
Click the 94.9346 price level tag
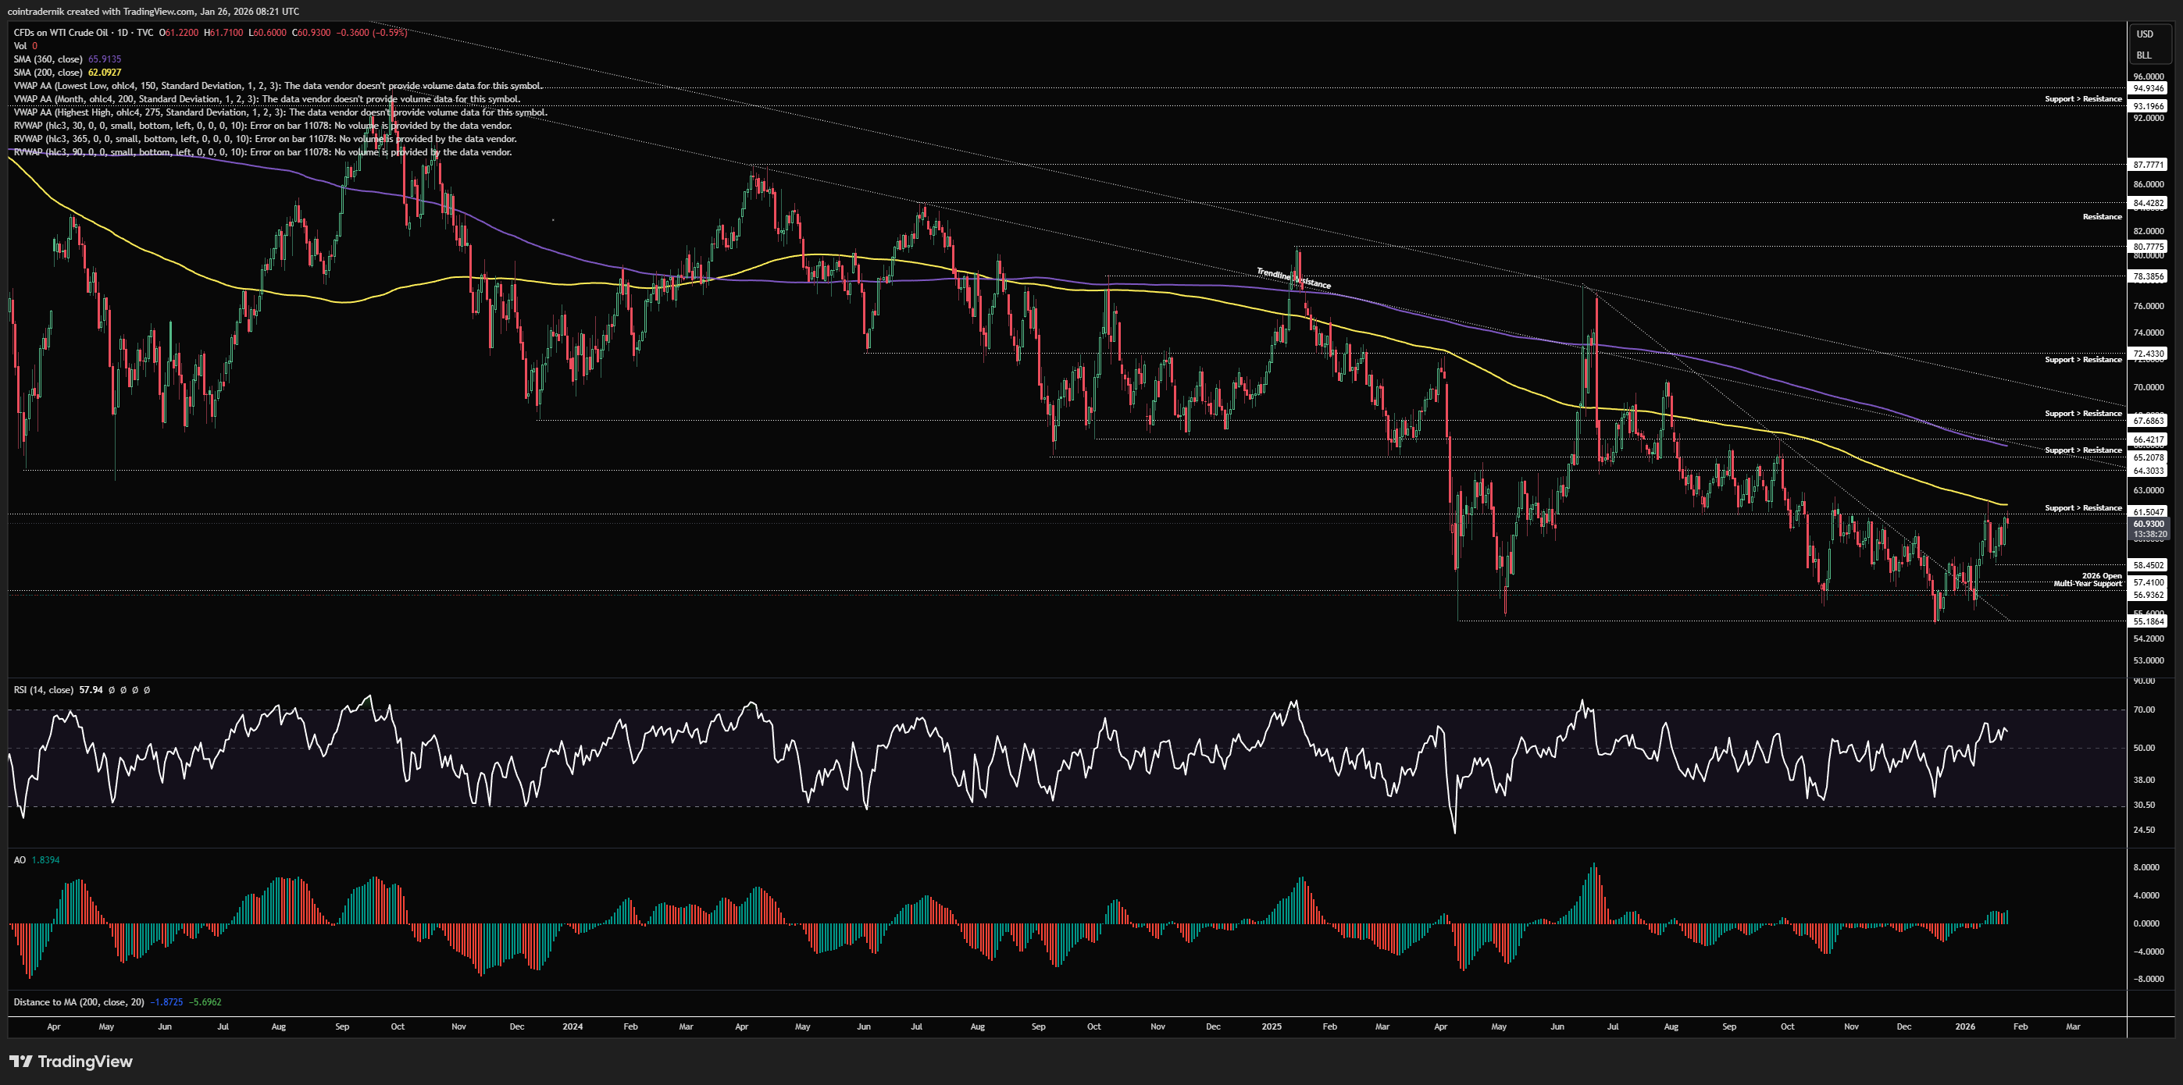[2149, 88]
